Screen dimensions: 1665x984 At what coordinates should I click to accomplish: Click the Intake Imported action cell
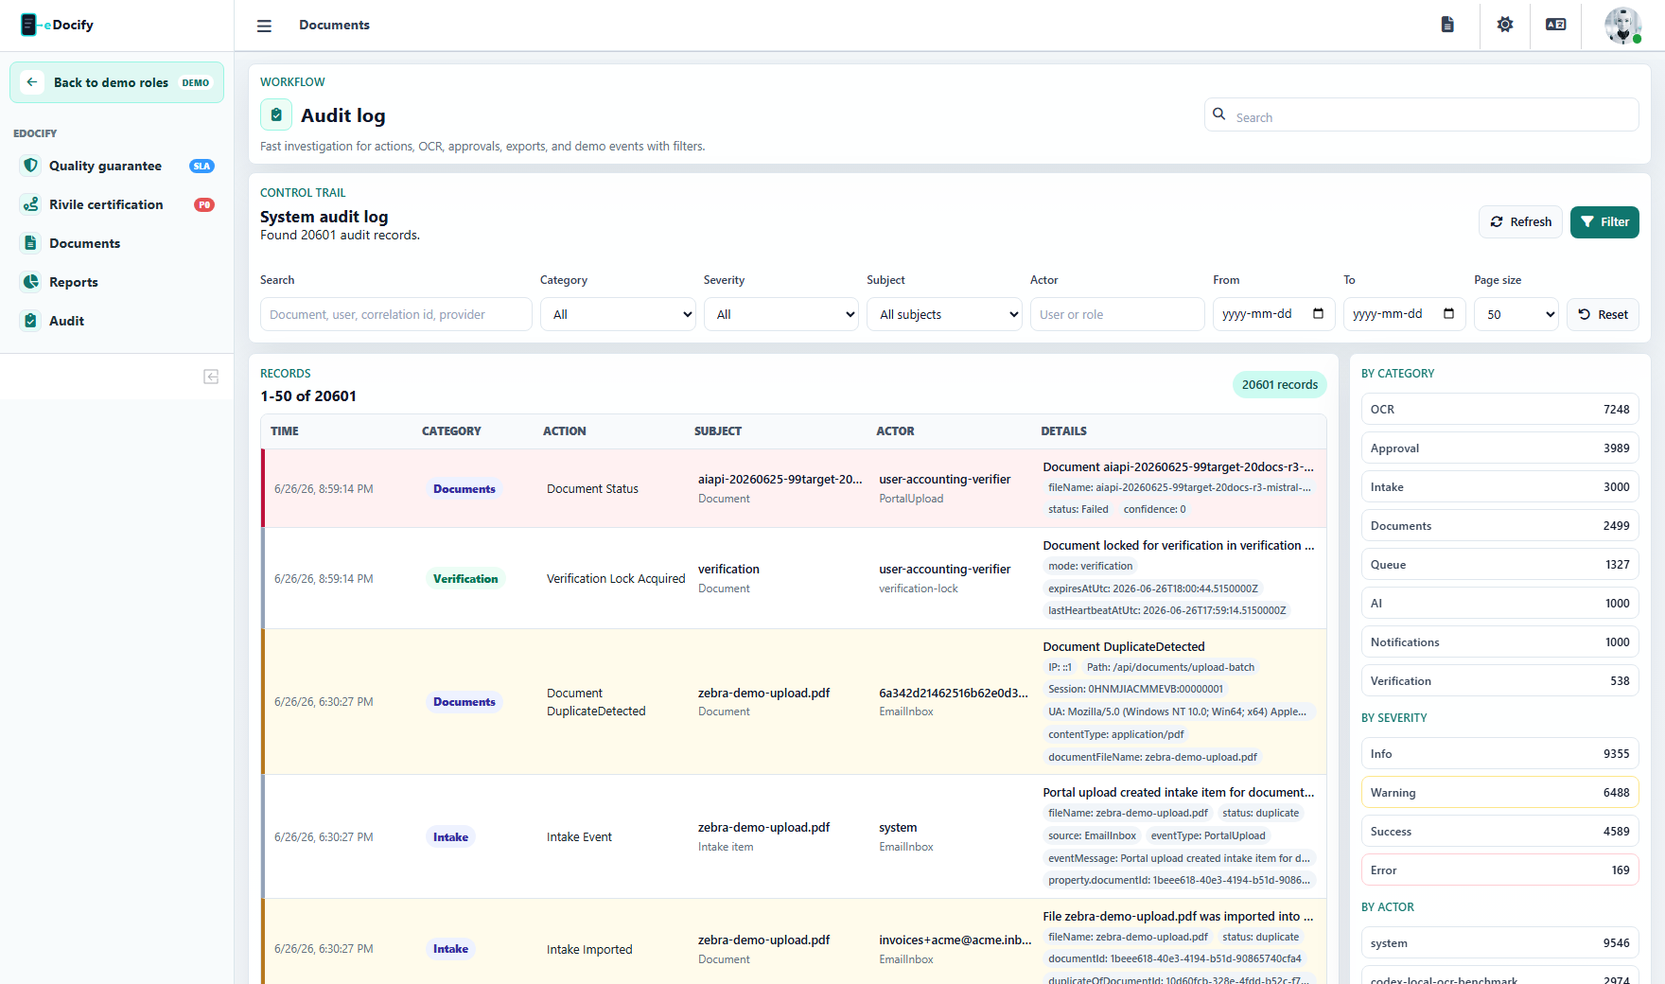pyautogui.click(x=589, y=950)
